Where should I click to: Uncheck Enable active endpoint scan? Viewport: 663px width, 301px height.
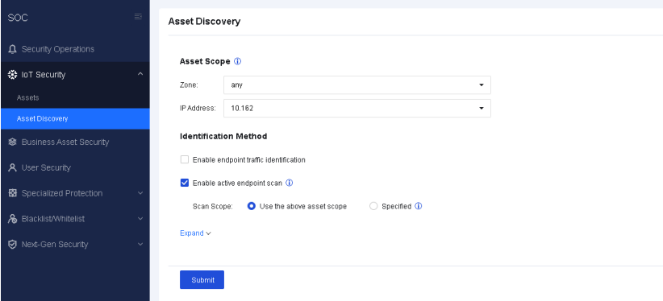pyautogui.click(x=185, y=183)
